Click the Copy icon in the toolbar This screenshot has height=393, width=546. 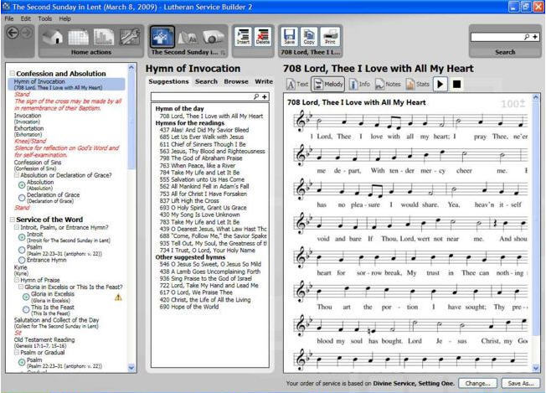coord(309,36)
